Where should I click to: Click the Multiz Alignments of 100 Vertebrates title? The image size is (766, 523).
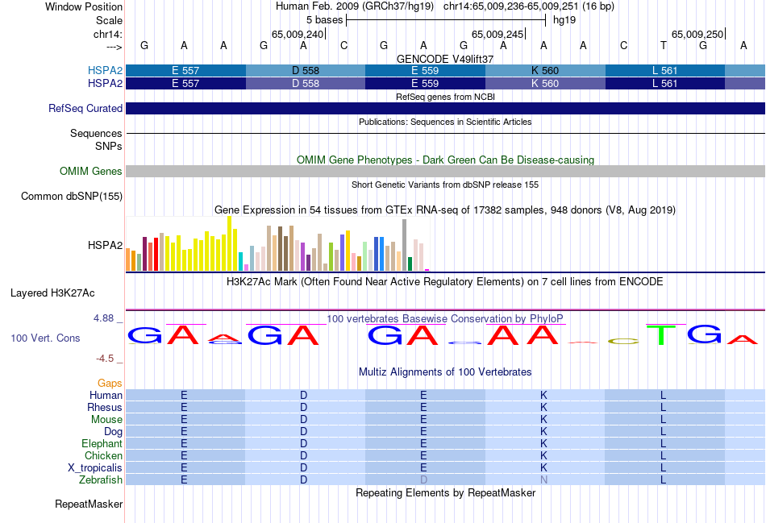pyautogui.click(x=445, y=371)
